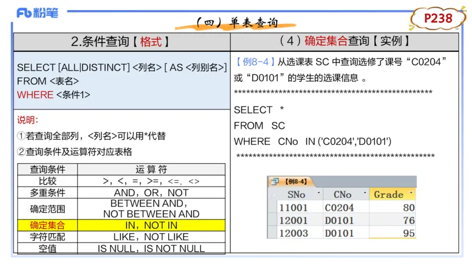Click the heading 2.条件查询【格式】

coord(121,42)
